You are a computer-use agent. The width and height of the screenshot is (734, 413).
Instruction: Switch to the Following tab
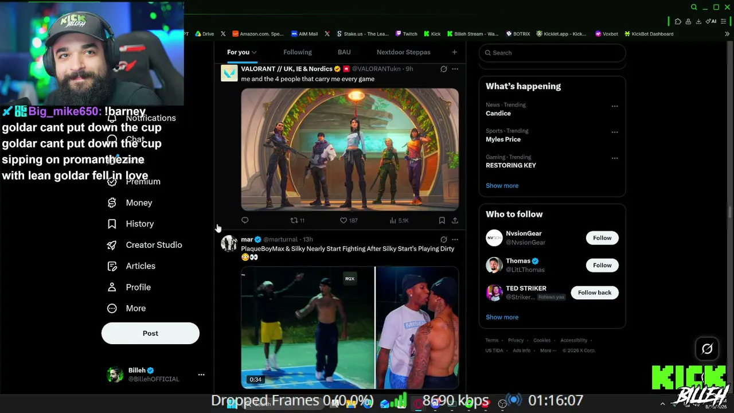point(298,52)
